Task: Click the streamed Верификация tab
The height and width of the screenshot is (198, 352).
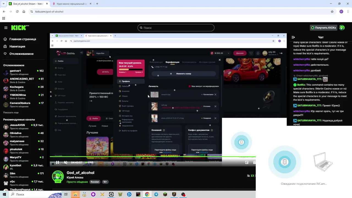Action: (x=172, y=62)
